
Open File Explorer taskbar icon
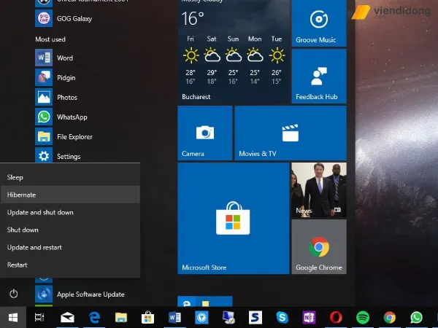coord(121,317)
